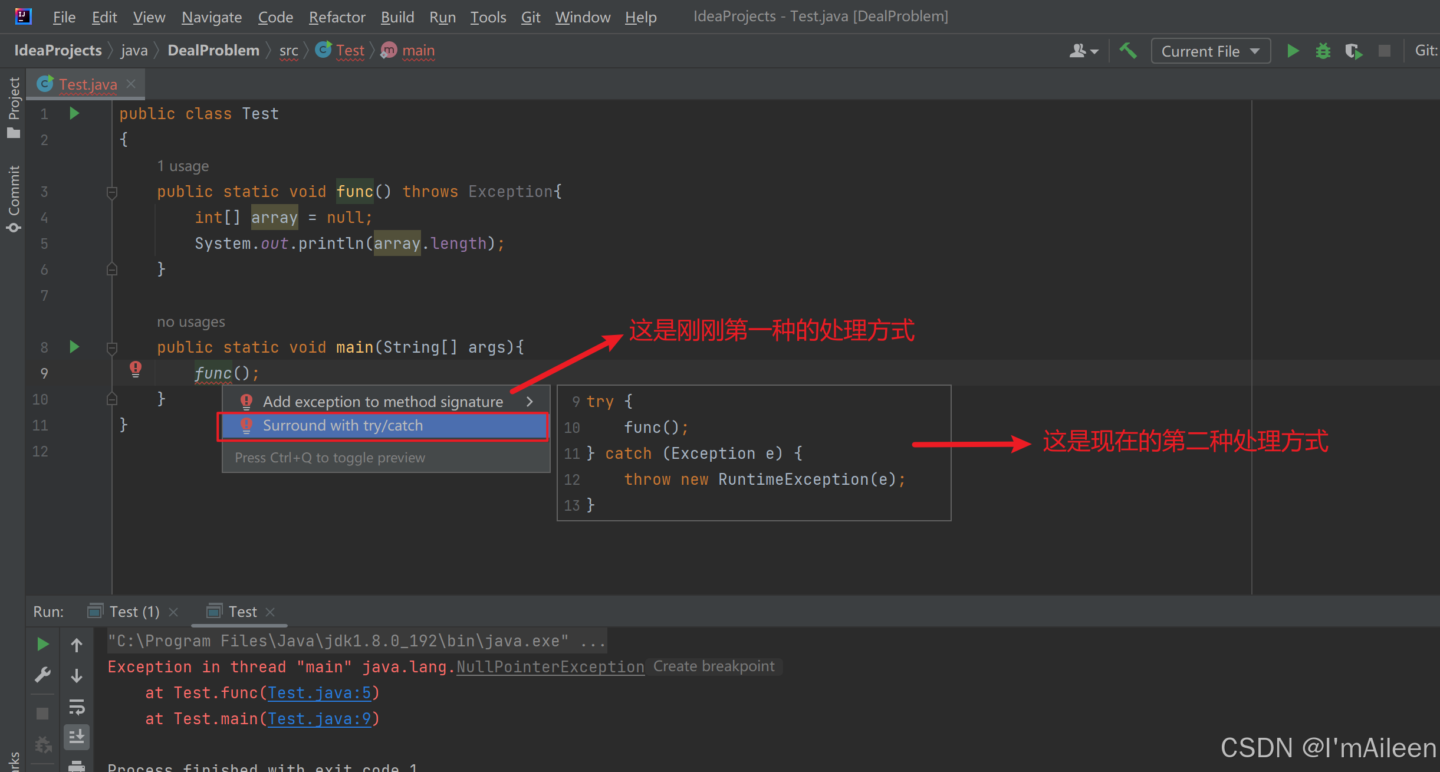Open the Test.java:5 stack trace link
1440x772 pixels.
click(319, 693)
